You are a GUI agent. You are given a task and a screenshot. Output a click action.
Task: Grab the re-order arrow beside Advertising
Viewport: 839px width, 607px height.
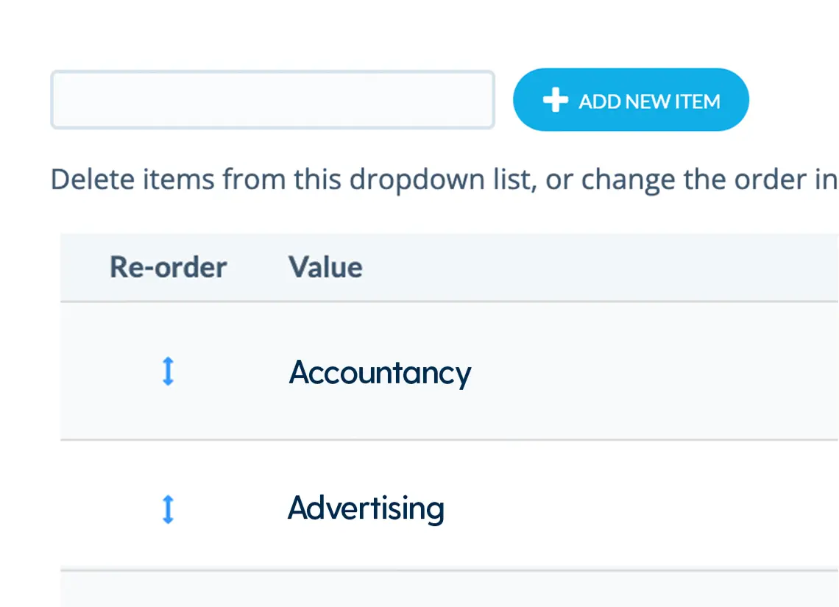click(168, 509)
